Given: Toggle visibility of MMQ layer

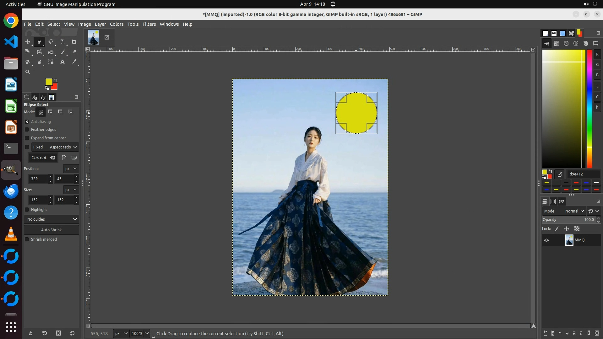Looking at the screenshot, I should click(x=546, y=240).
